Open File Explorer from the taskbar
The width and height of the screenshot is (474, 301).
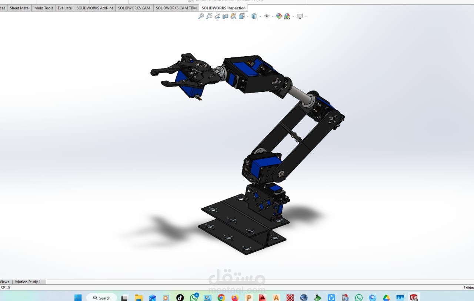point(138,298)
